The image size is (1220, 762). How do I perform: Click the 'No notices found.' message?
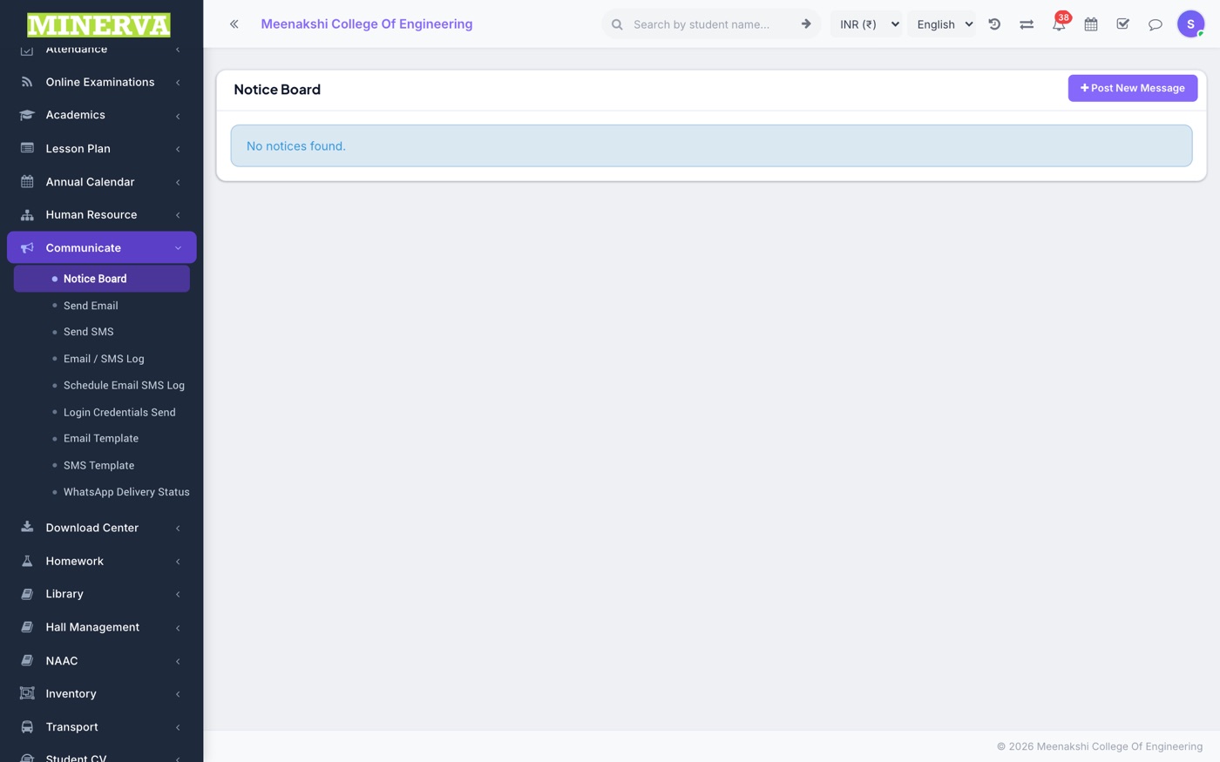(296, 146)
